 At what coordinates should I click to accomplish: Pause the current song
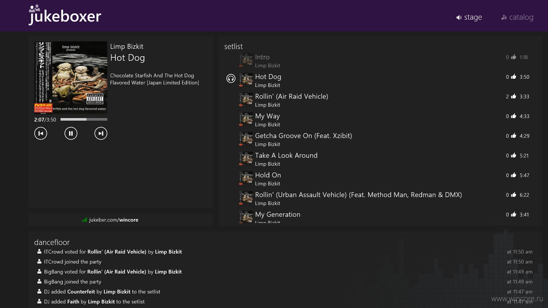71,133
